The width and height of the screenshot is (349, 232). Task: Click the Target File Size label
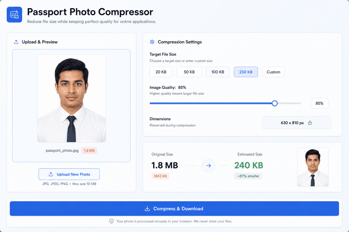click(163, 54)
